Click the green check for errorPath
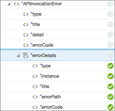 click(x=110, y=97)
